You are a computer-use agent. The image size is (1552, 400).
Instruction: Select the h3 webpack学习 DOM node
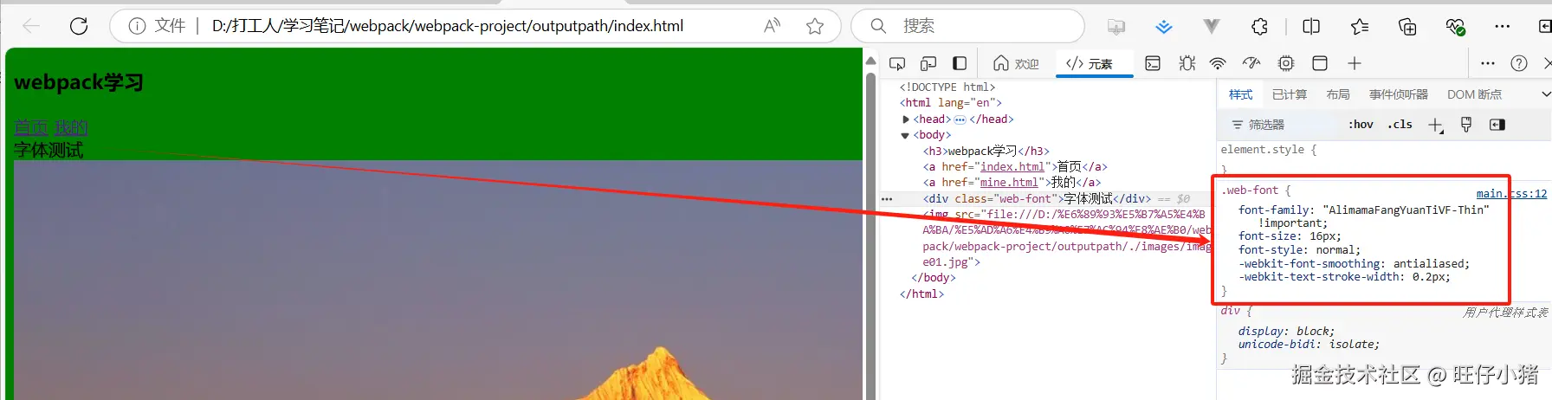coord(986,151)
